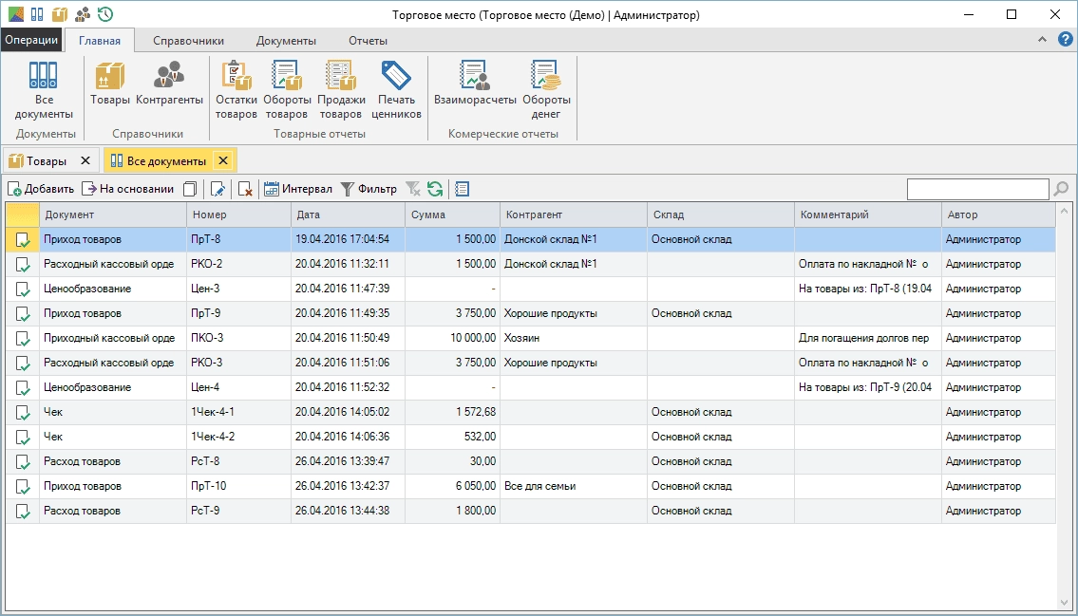The image size is (1078, 616).
Task: Open the Обороты товаров report
Action: tap(287, 90)
